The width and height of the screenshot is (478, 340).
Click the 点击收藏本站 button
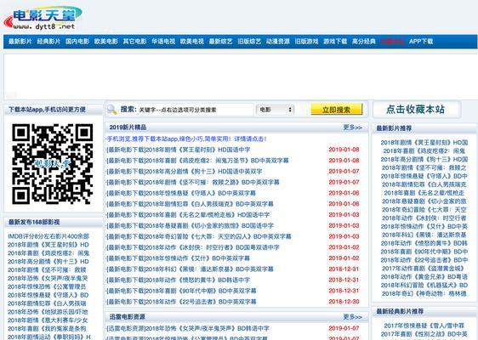pyautogui.click(x=416, y=110)
